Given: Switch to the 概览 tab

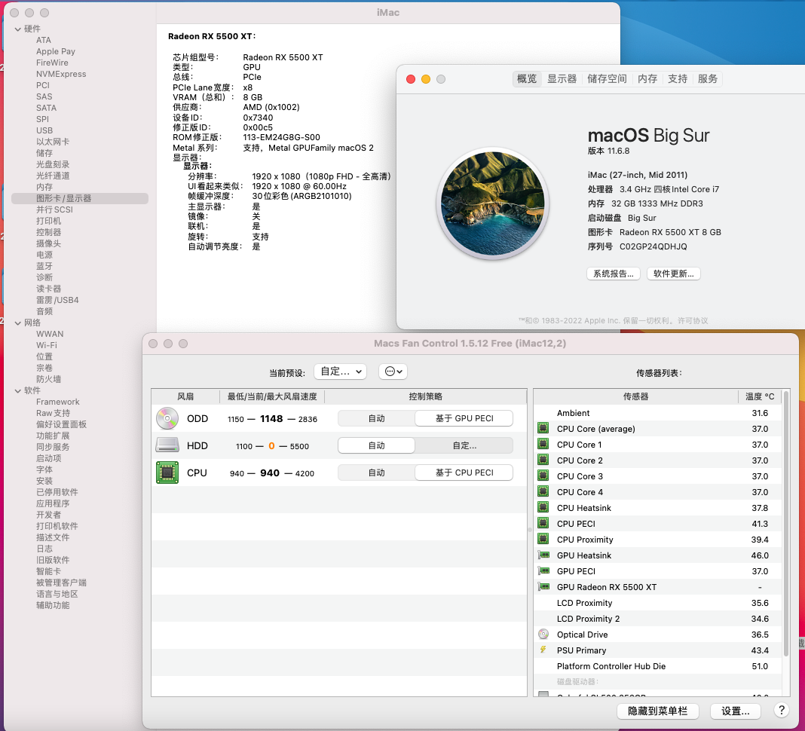Looking at the screenshot, I should [x=527, y=78].
